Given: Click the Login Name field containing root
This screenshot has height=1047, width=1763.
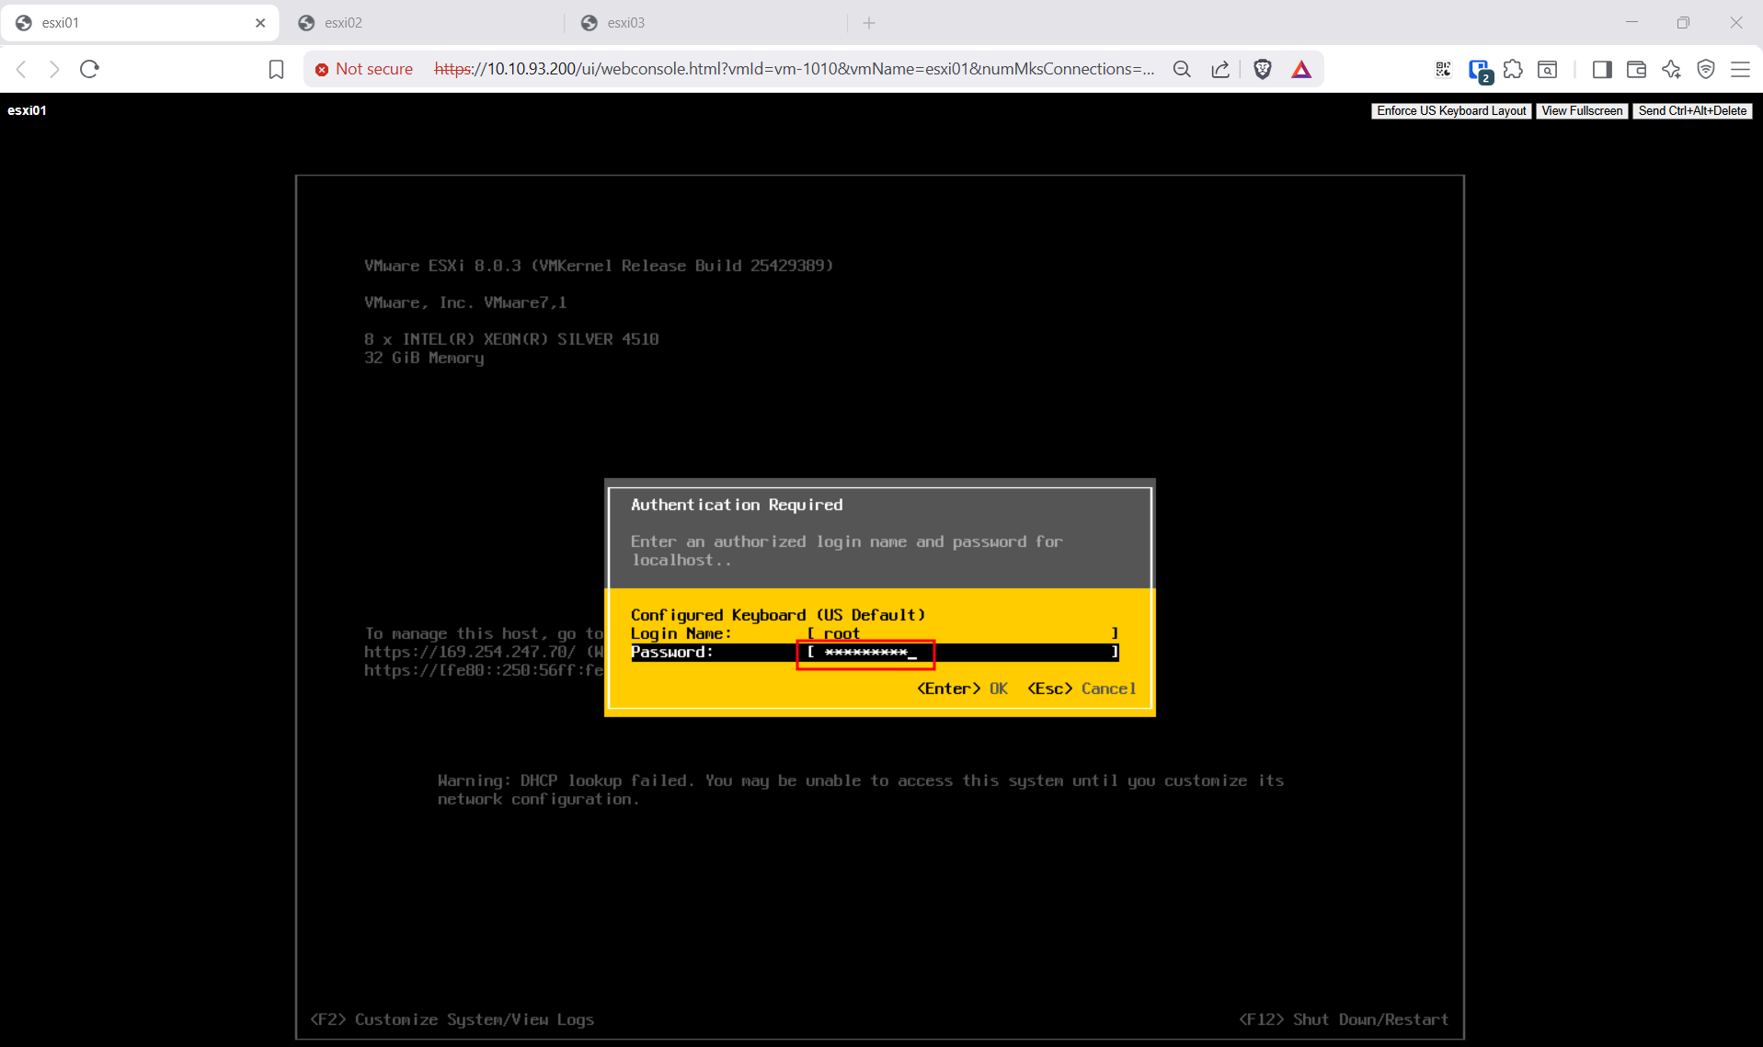Looking at the screenshot, I should [963, 633].
